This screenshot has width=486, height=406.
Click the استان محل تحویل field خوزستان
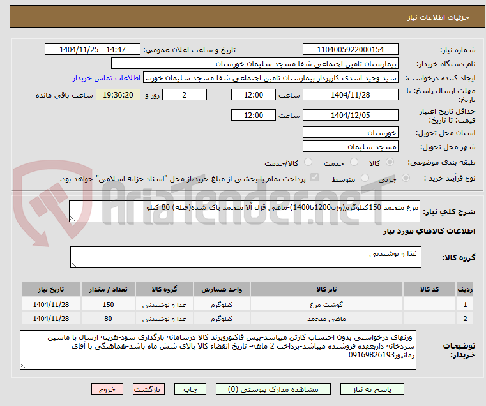pos(350,133)
